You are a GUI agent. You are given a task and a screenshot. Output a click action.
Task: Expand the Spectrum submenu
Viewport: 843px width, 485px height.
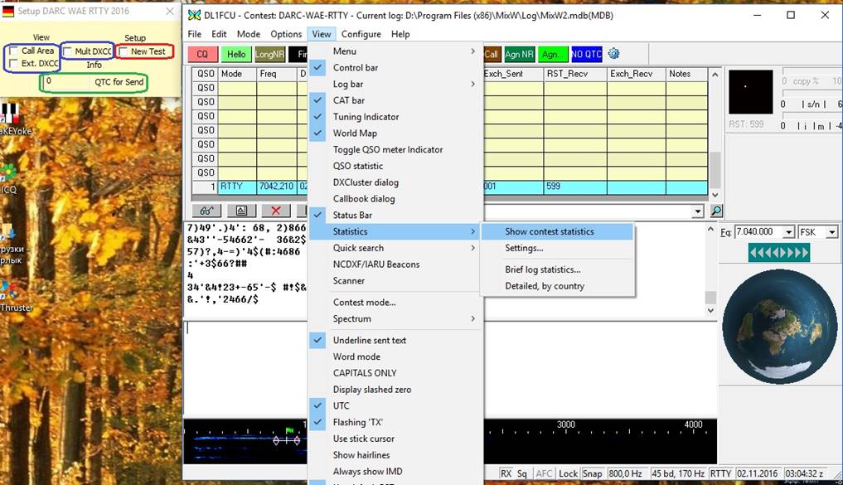click(394, 318)
